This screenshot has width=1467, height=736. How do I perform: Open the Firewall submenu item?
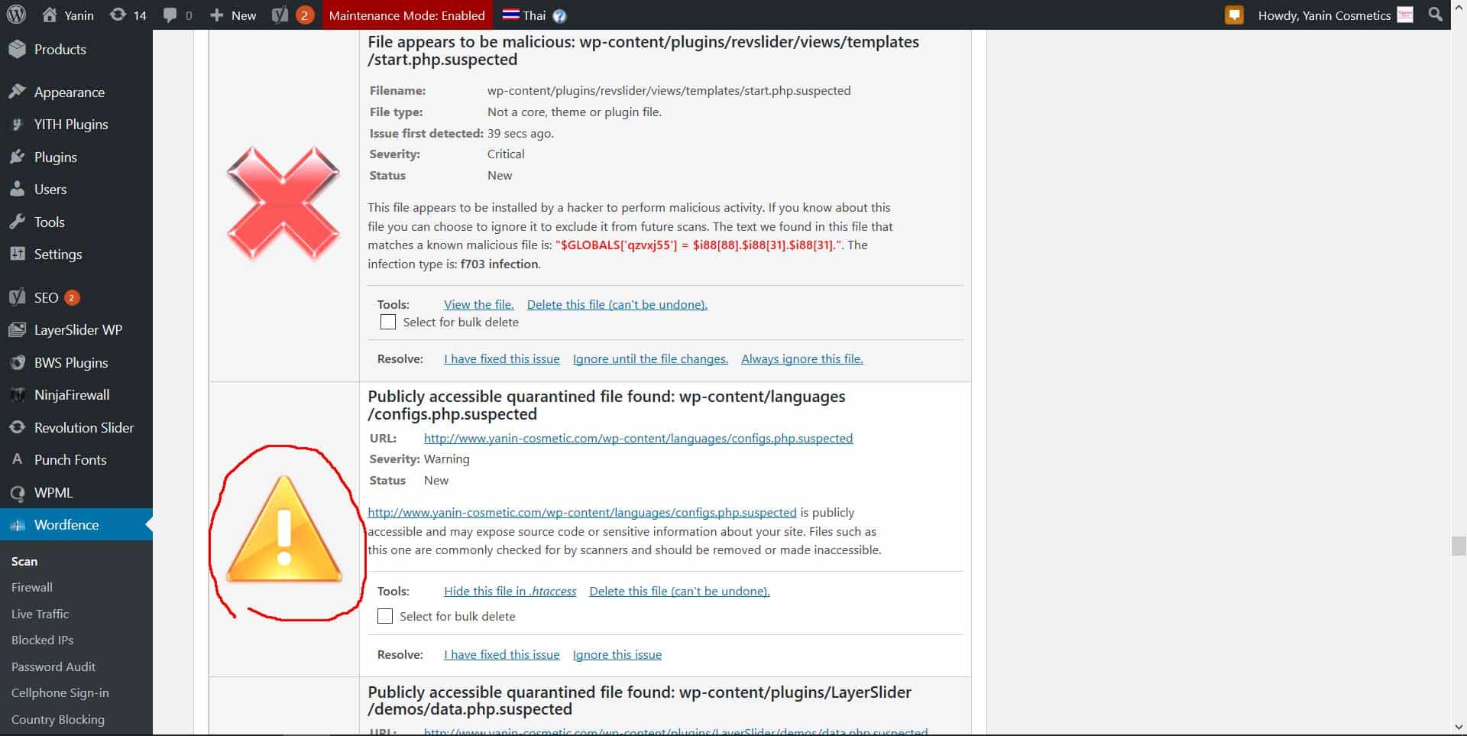click(32, 587)
